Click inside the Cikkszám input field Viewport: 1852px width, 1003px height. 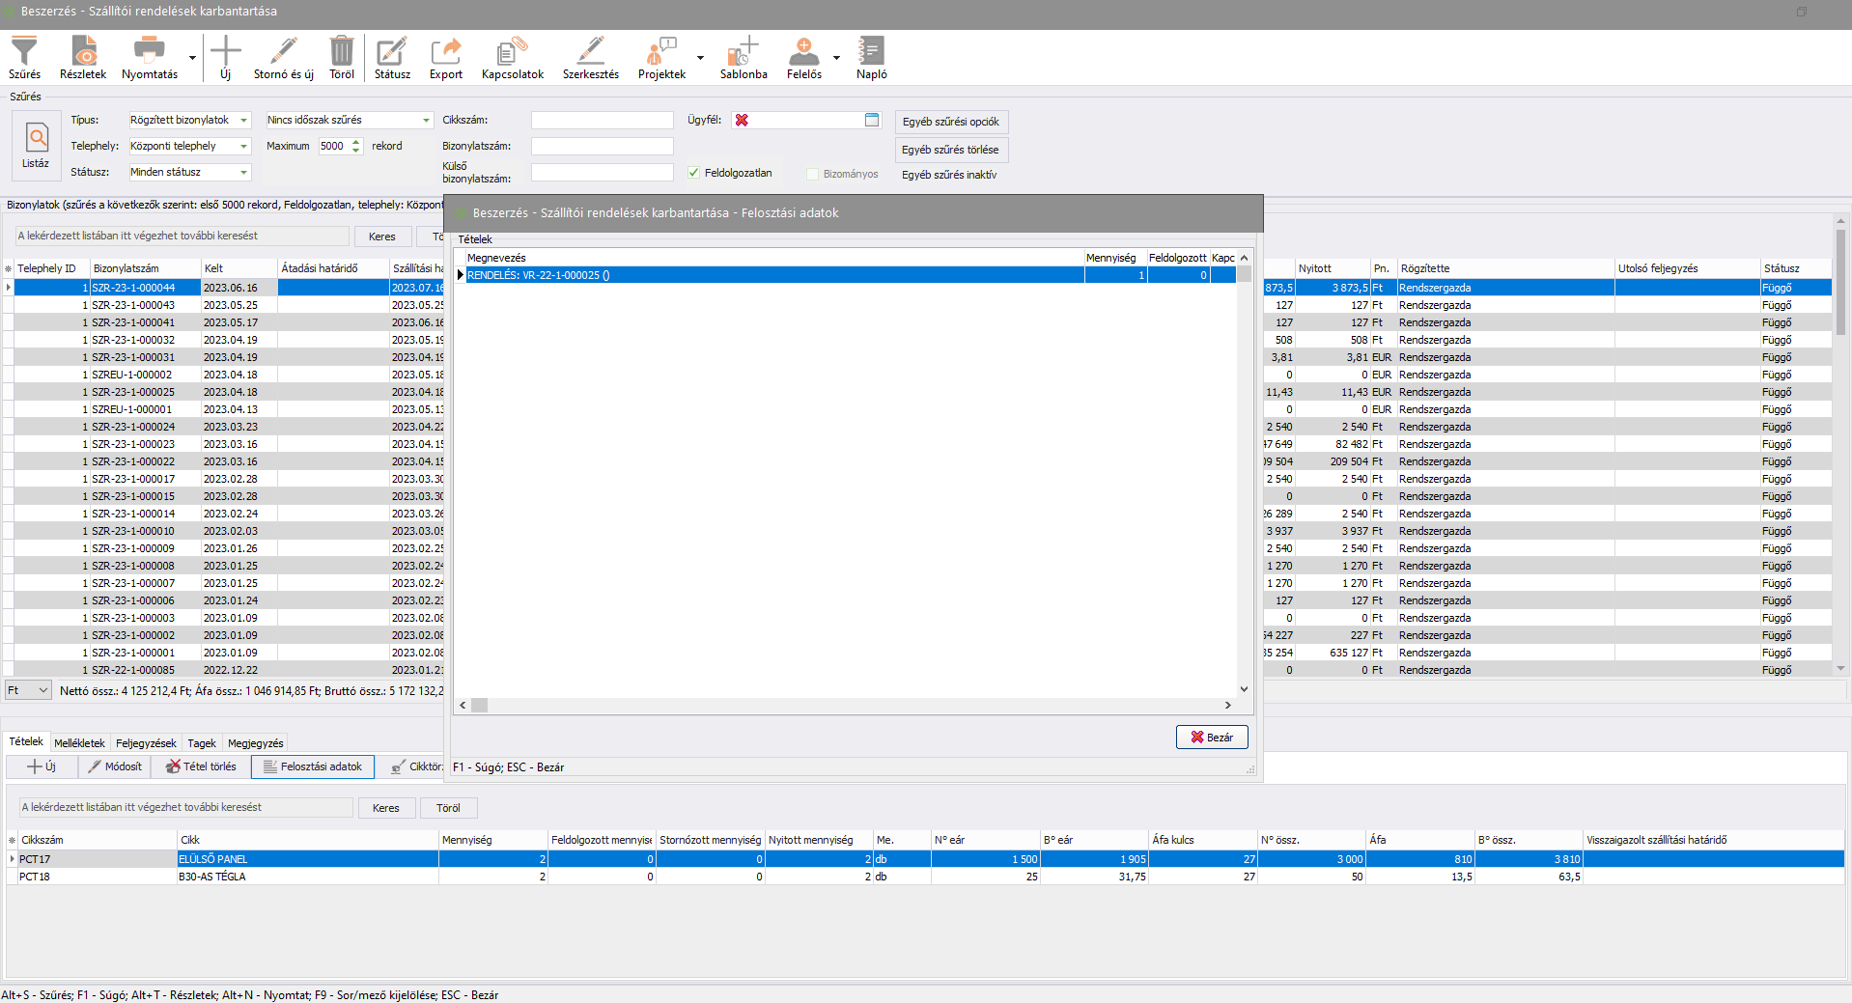(x=602, y=121)
